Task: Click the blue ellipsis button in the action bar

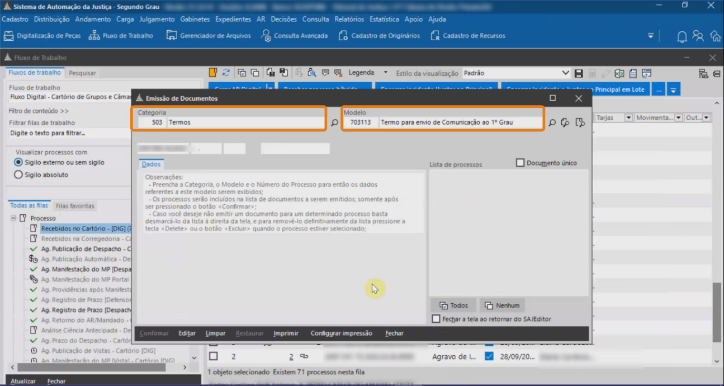Action: click(x=659, y=90)
